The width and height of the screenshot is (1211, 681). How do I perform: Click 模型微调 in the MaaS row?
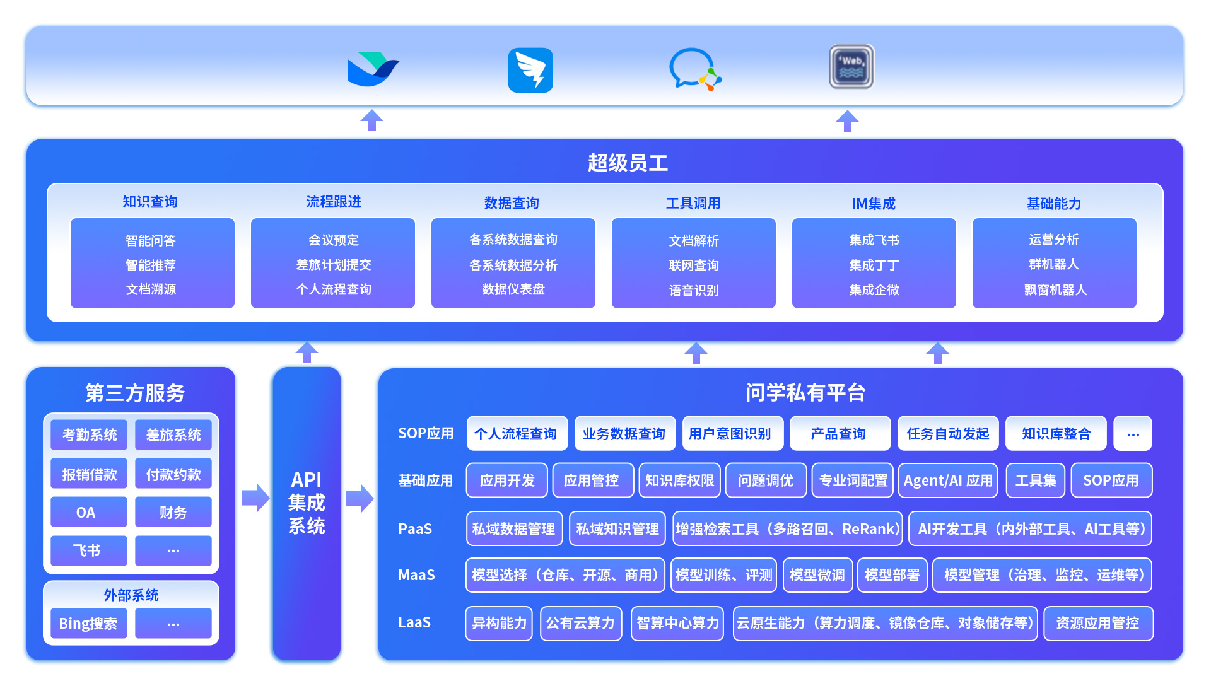click(x=817, y=575)
